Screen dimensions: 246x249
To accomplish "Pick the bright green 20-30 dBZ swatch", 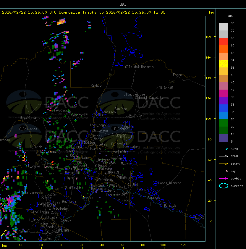I will (224, 123).
